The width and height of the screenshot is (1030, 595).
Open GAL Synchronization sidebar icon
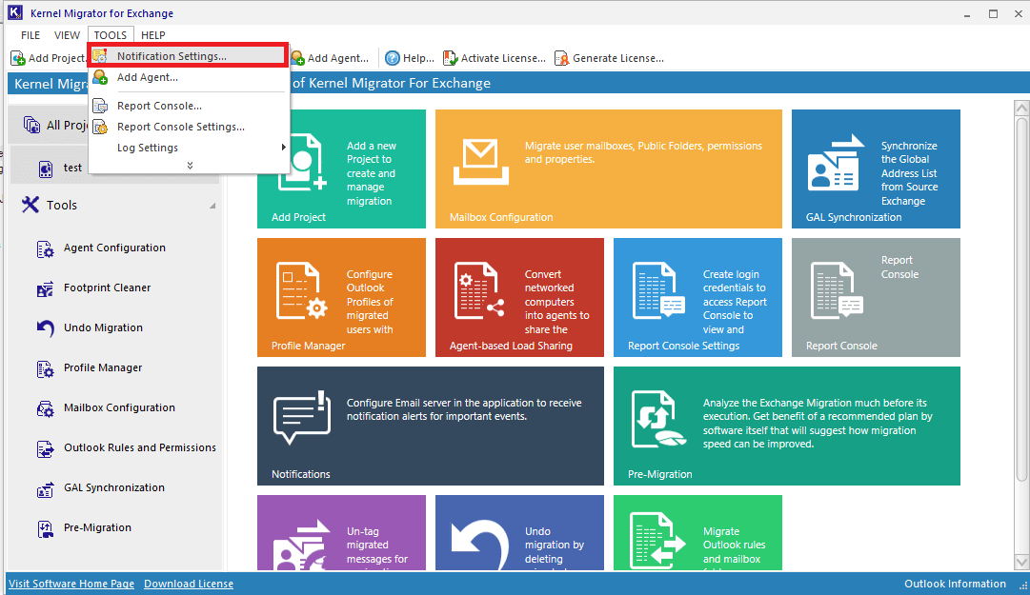[46, 489]
